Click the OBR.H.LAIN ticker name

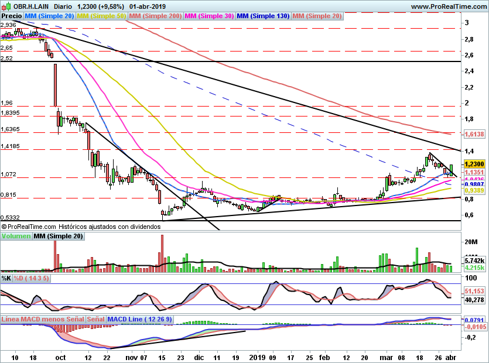pyautogui.click(x=31, y=6)
